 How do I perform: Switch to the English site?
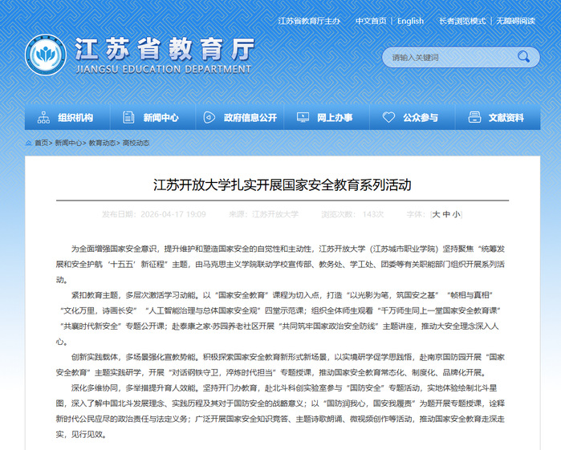pos(410,21)
